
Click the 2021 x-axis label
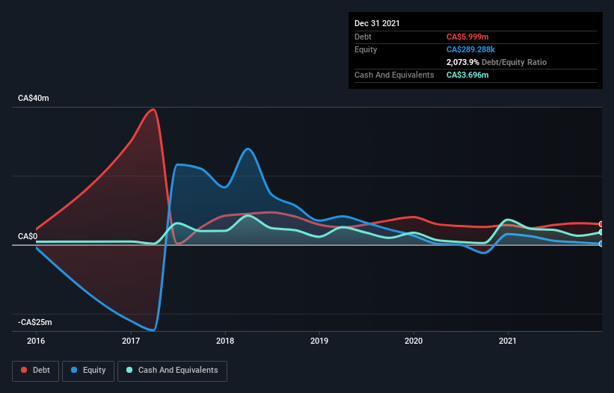tap(508, 341)
